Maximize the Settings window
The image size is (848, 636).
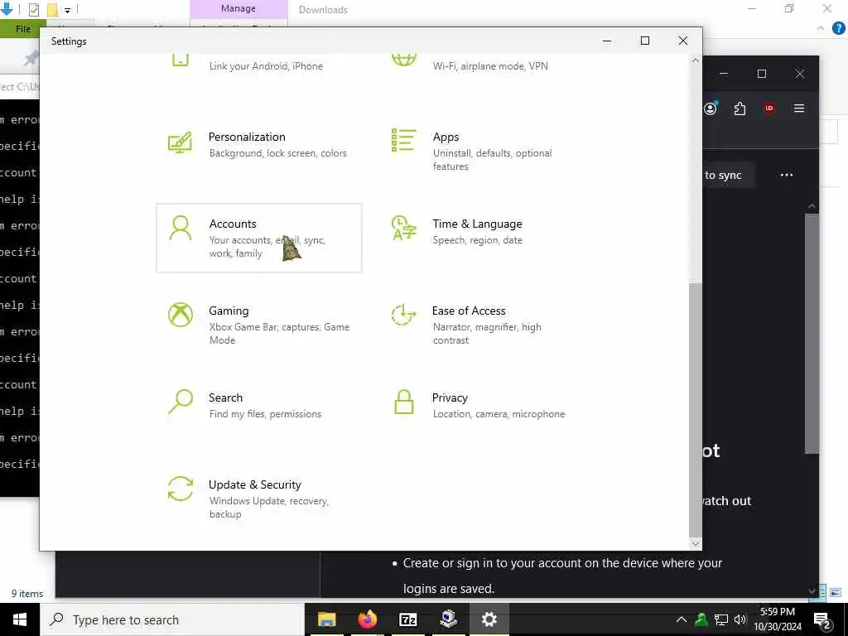pyautogui.click(x=644, y=41)
